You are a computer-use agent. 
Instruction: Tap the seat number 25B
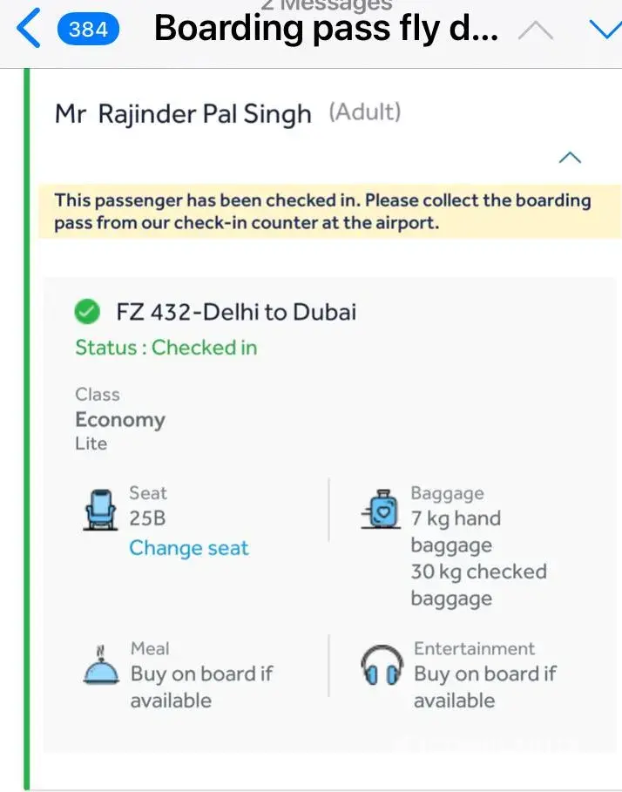click(147, 518)
